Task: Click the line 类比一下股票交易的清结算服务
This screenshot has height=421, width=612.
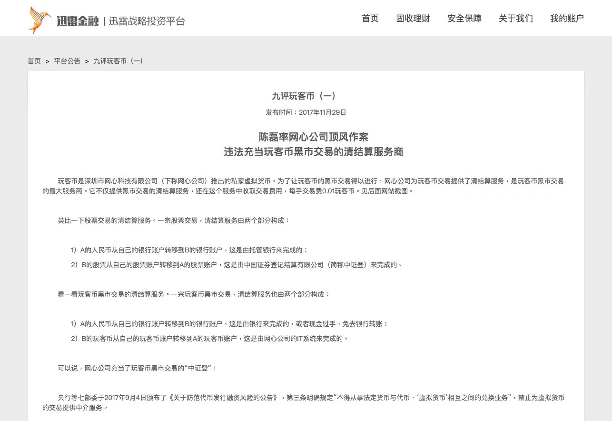Action: tap(174, 221)
